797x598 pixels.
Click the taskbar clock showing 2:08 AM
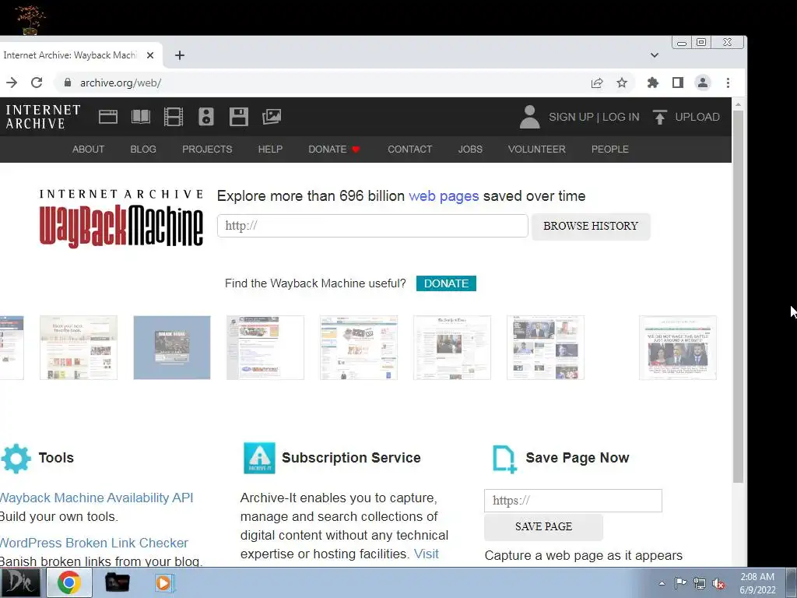click(x=757, y=583)
